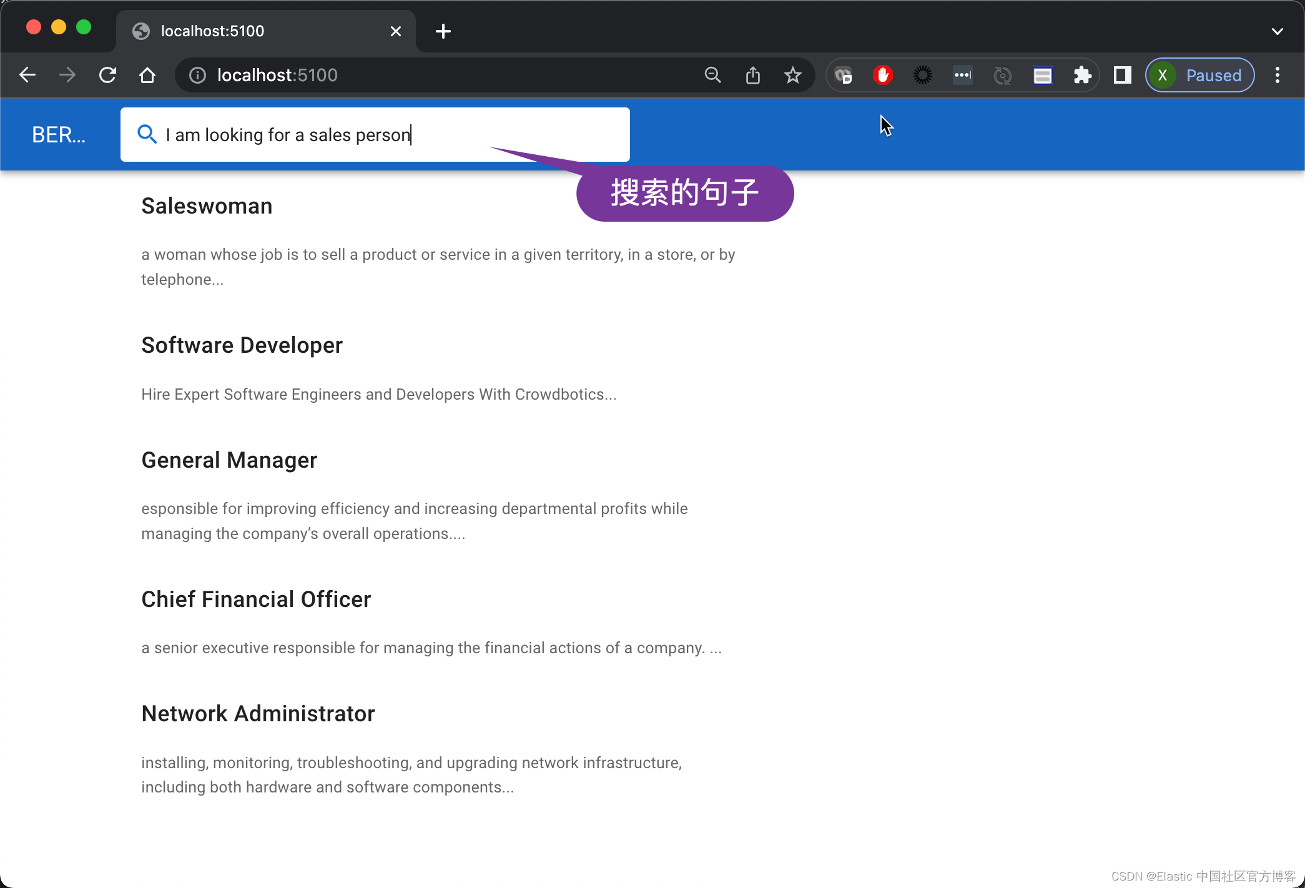Select the localhost:5100 tab
Viewport: 1305px width, 888px height.
click(250, 31)
